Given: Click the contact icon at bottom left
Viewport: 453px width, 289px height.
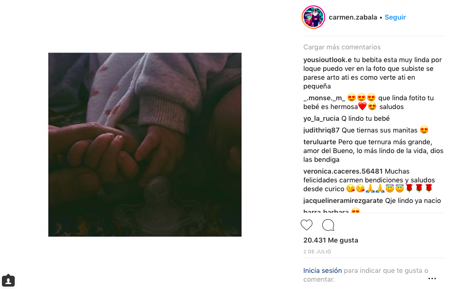Looking at the screenshot, I should (x=8, y=280).
